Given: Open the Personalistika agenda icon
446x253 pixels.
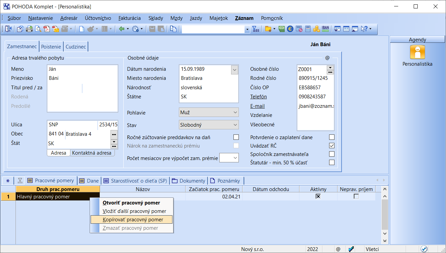Looking at the screenshot, I should pos(417,52).
